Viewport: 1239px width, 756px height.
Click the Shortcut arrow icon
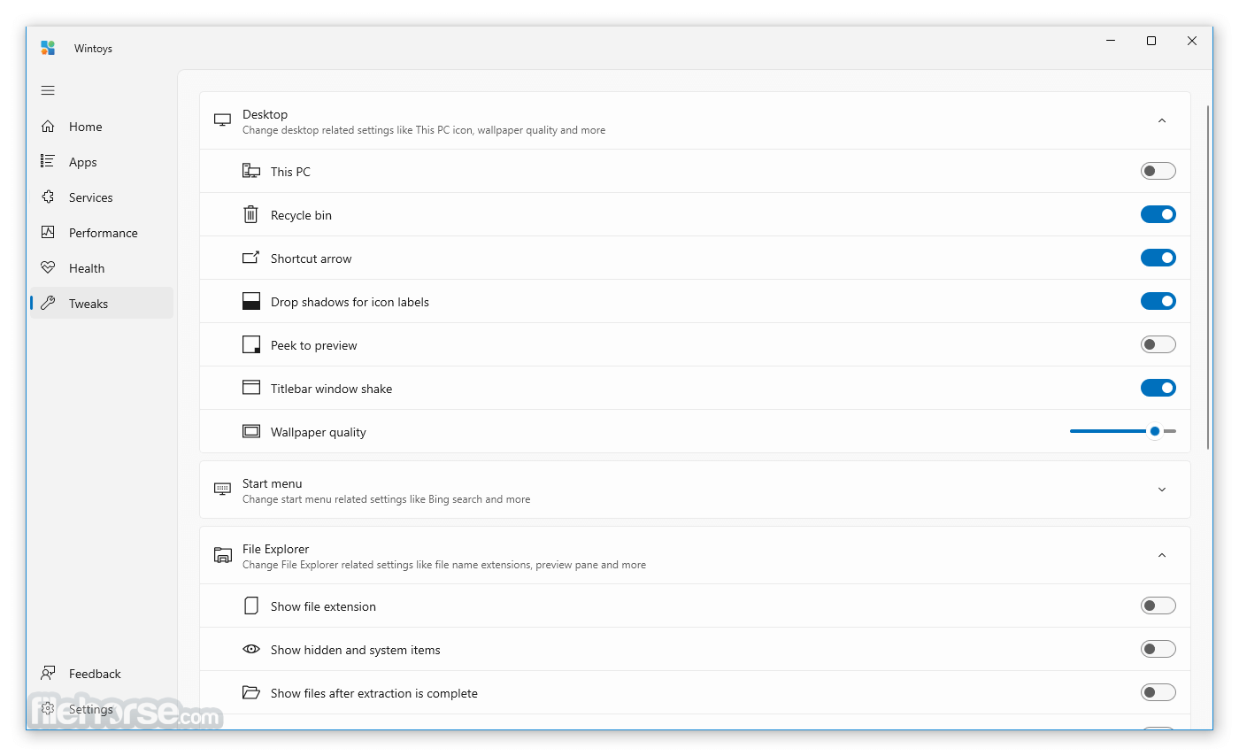pyautogui.click(x=251, y=258)
